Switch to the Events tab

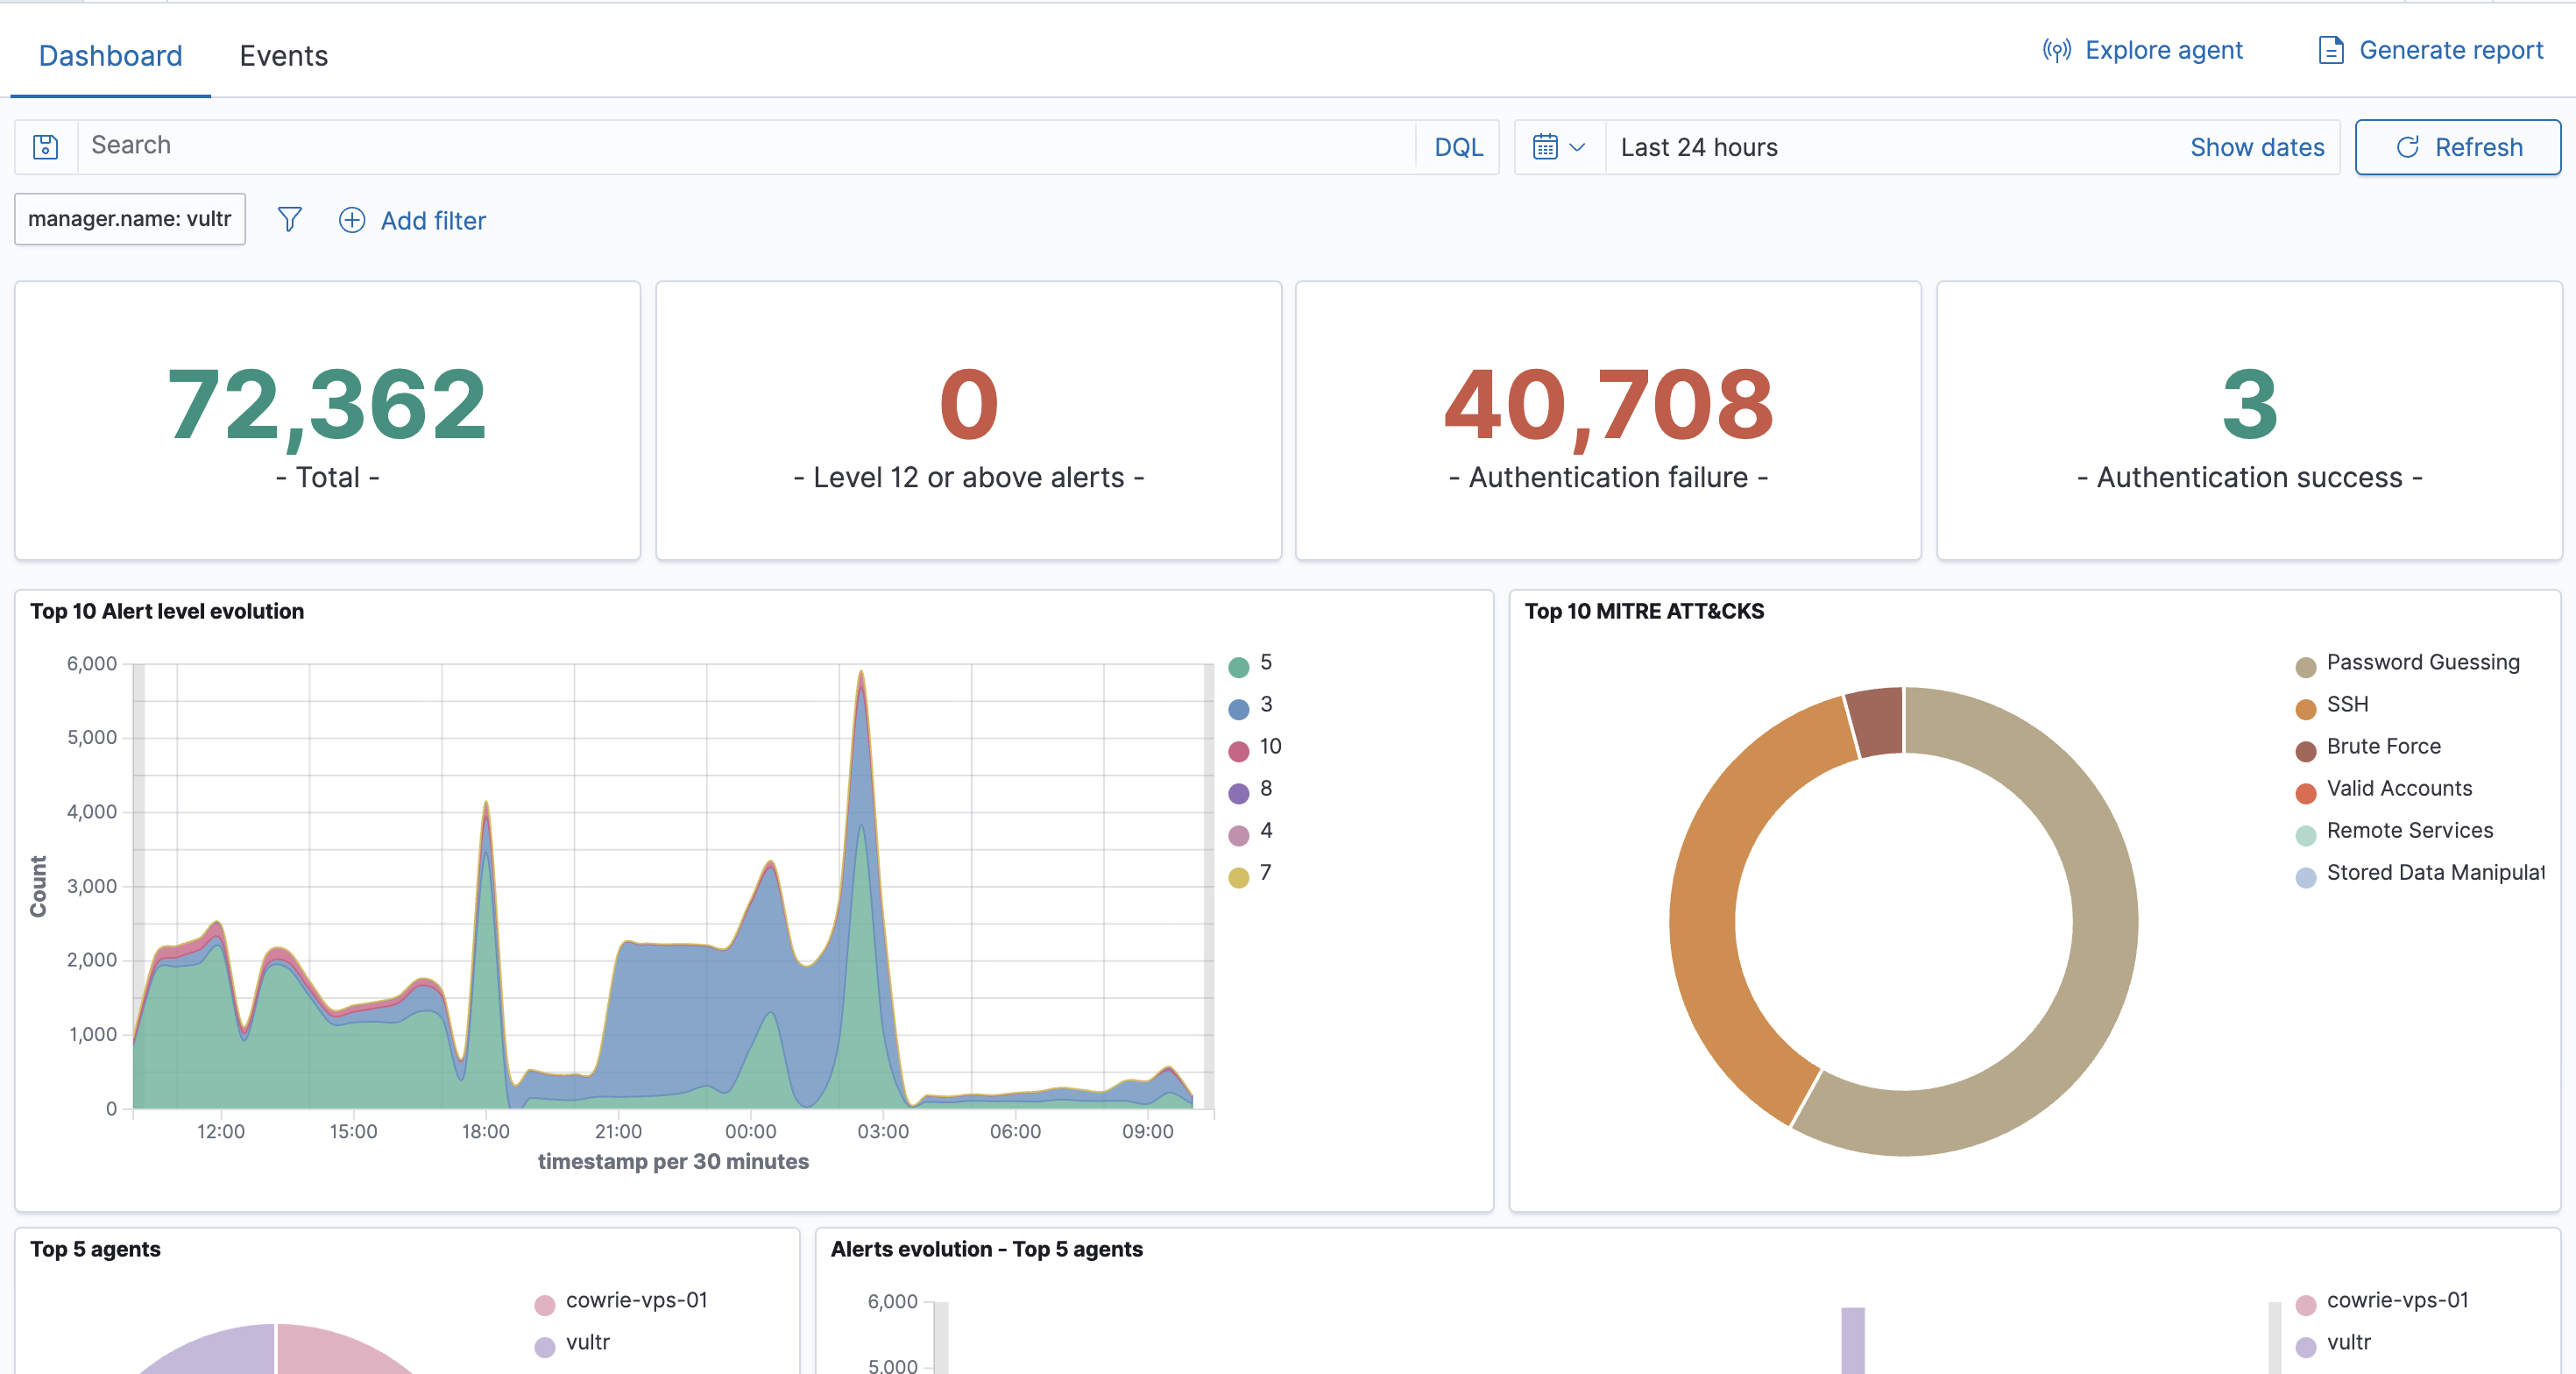[x=283, y=56]
